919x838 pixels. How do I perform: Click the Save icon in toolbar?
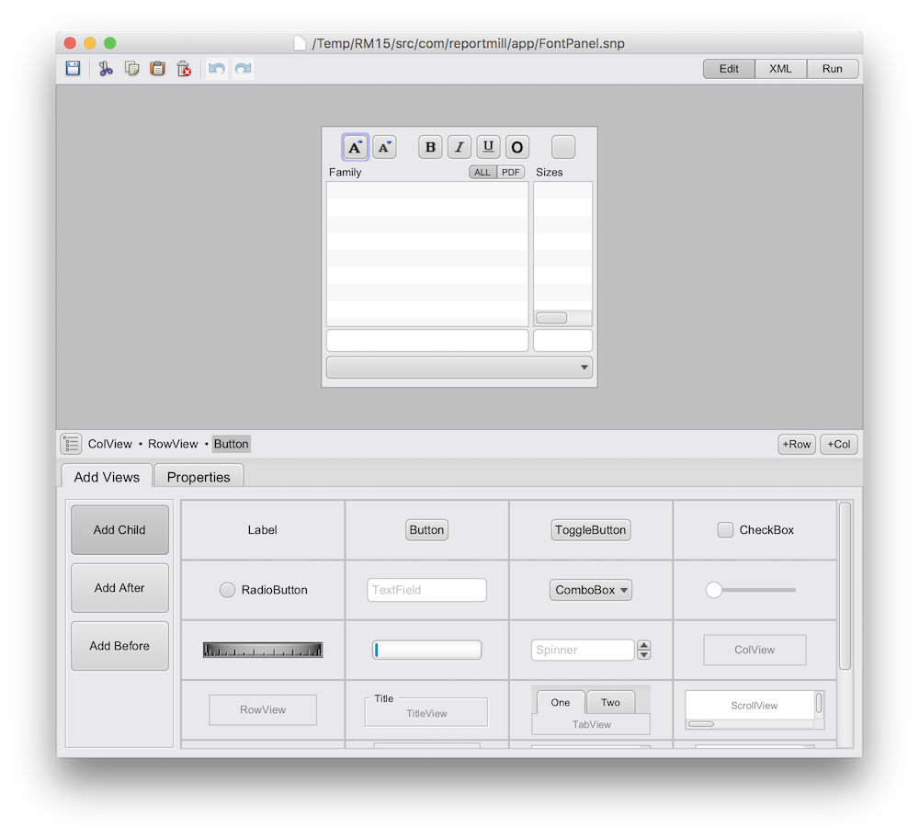pyautogui.click(x=73, y=69)
